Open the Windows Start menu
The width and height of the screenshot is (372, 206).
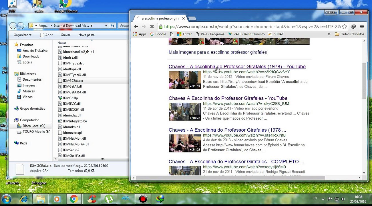6,199
